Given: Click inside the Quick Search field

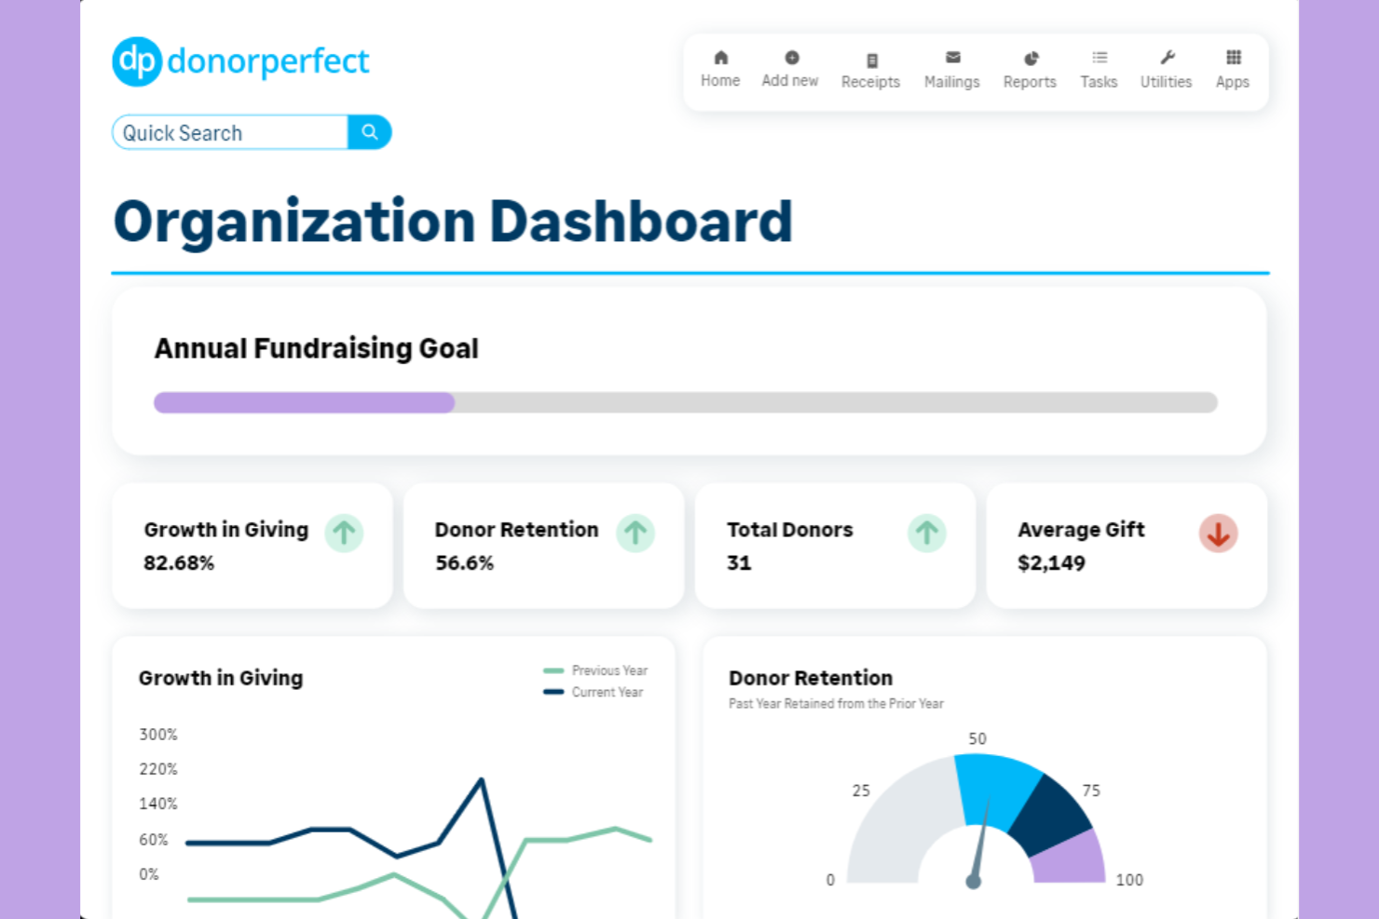Looking at the screenshot, I should (x=229, y=132).
